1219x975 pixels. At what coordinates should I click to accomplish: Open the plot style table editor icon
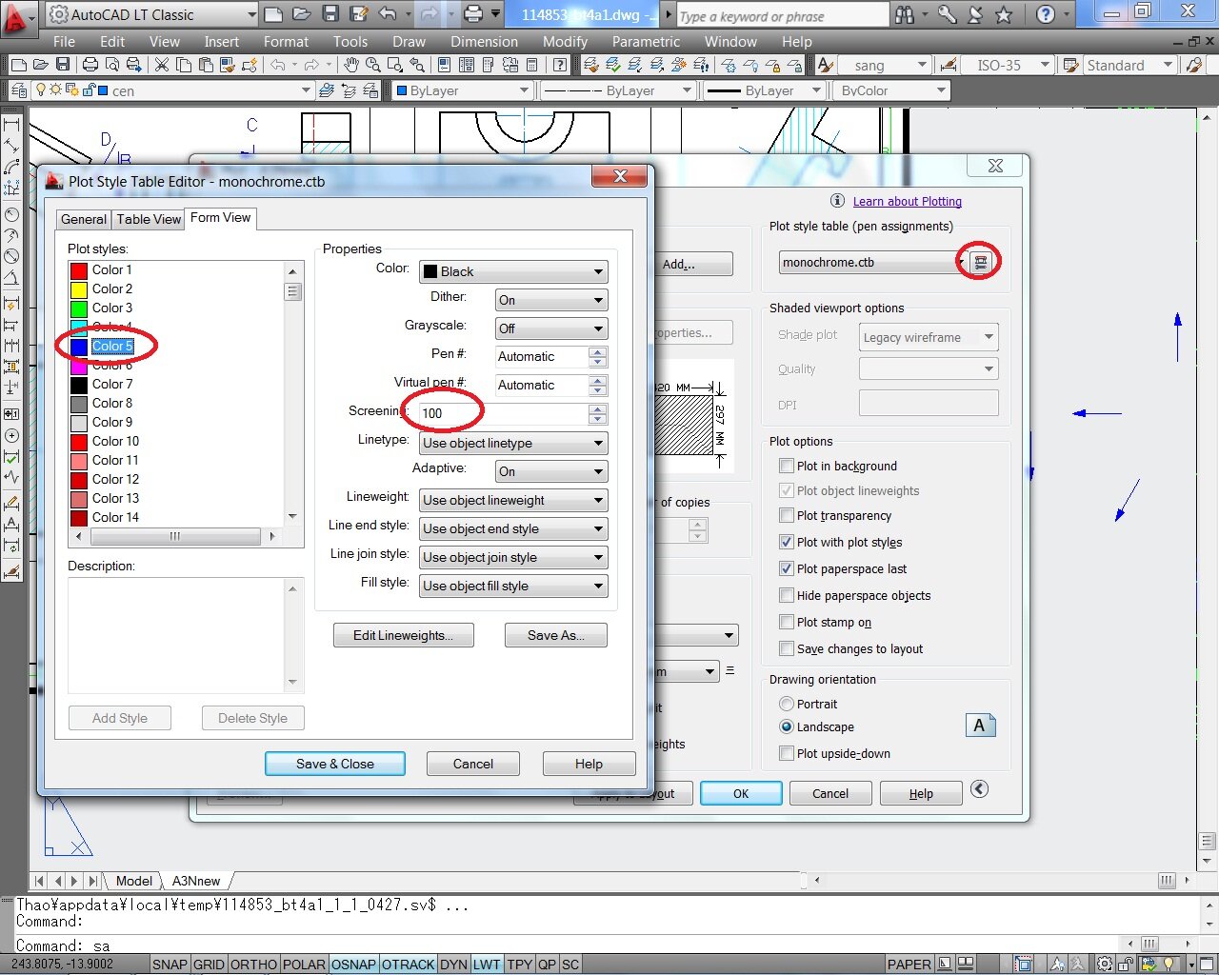(980, 263)
